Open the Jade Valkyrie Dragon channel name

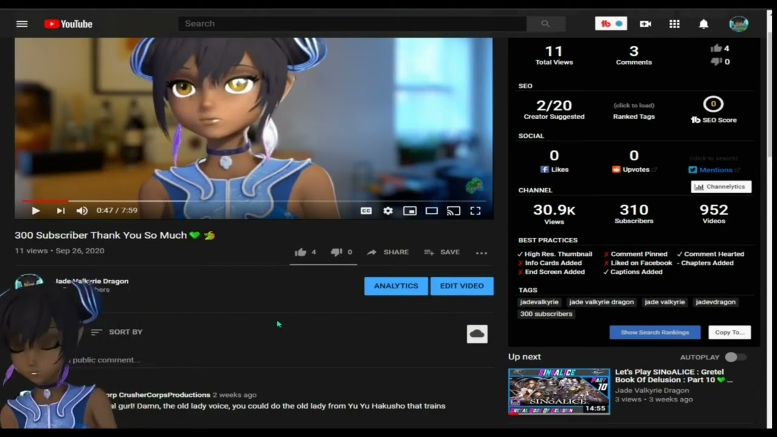point(92,281)
